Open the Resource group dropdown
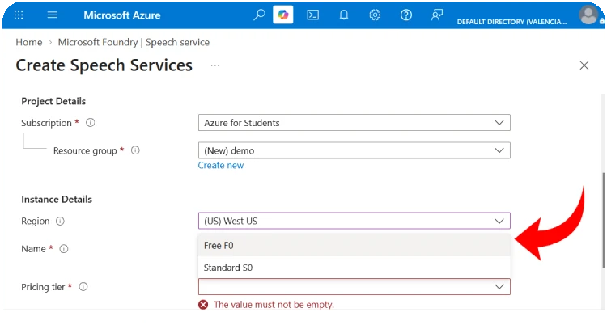 click(x=354, y=150)
